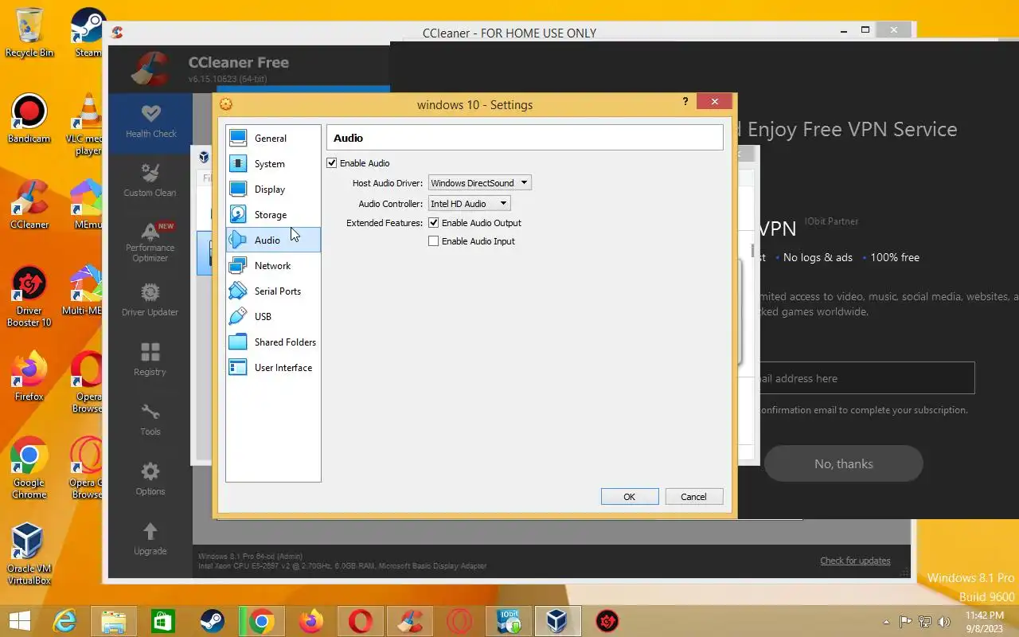Open Health Check in CCleaner sidebar
This screenshot has height=637, width=1019.
point(150,121)
